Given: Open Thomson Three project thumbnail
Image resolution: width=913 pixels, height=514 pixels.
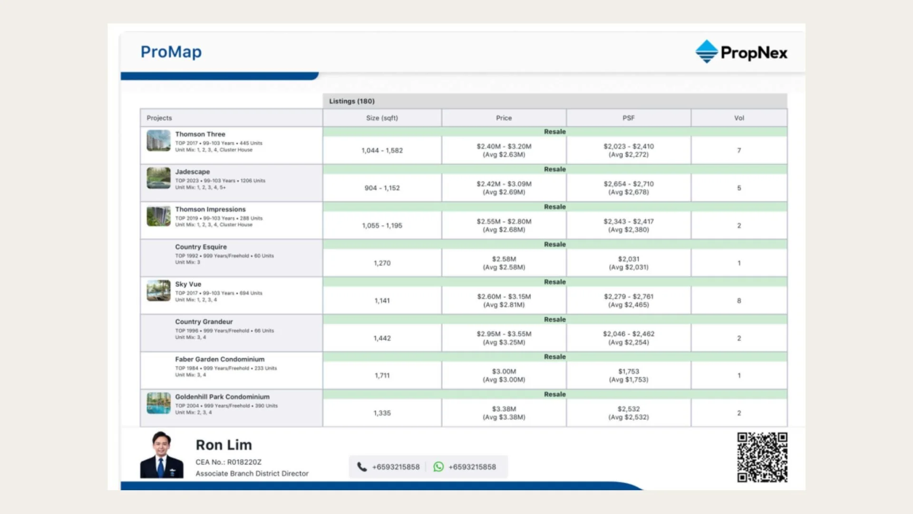Looking at the screenshot, I should 158,141.
